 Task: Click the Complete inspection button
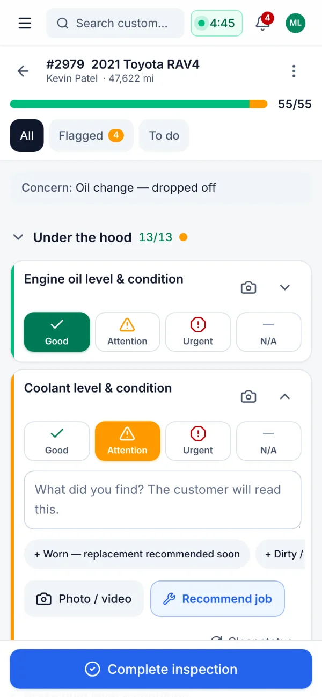tap(161, 669)
